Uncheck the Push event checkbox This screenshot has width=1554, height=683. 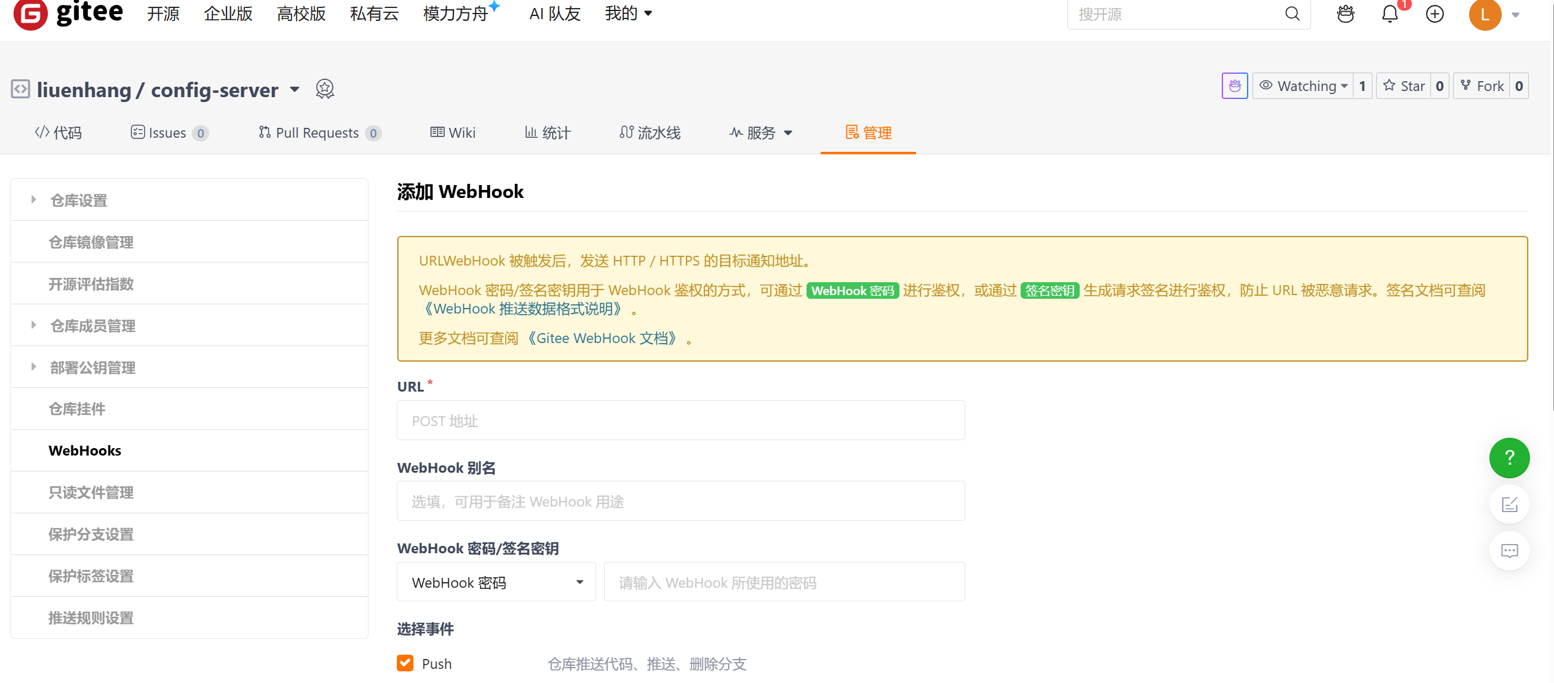point(405,663)
